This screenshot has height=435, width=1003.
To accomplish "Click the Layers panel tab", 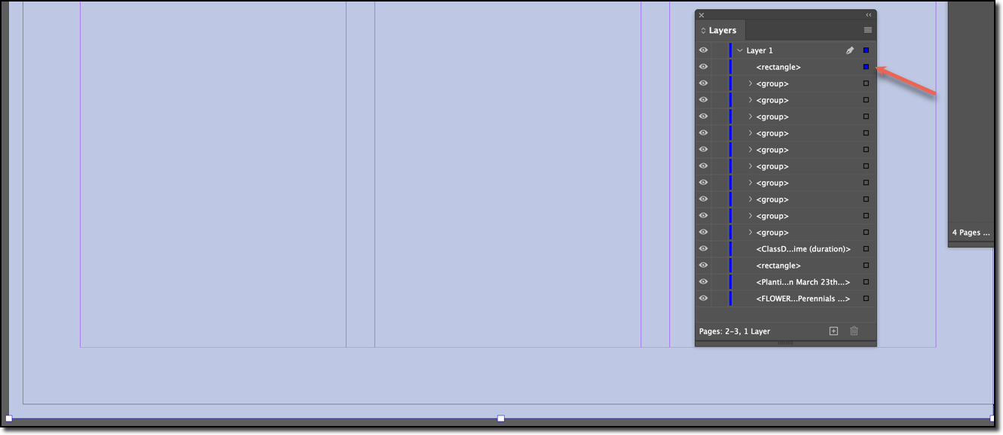I will pyautogui.click(x=720, y=29).
